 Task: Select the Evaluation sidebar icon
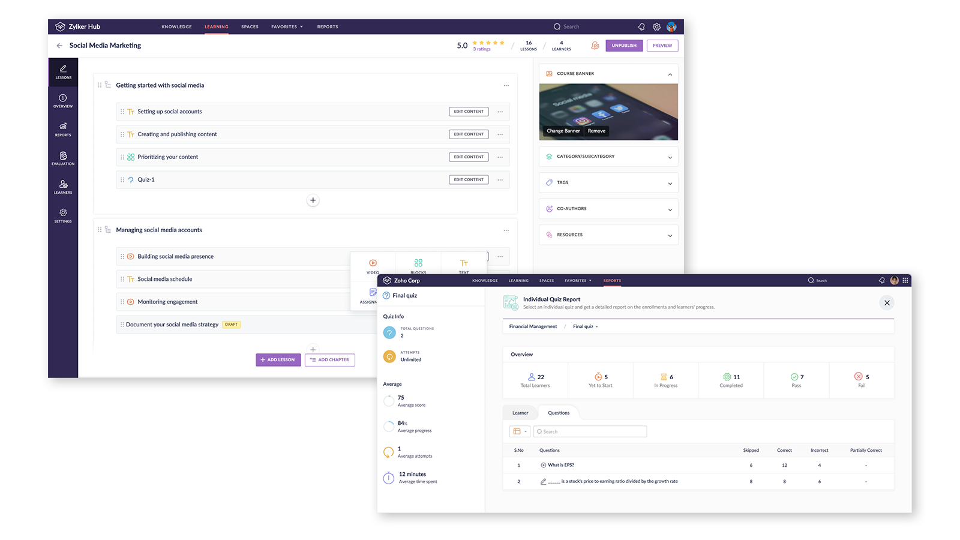coord(63,159)
